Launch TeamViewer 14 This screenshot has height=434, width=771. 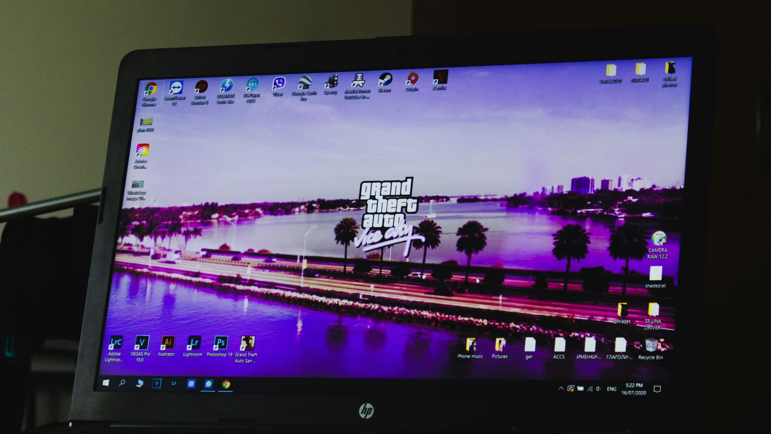tap(177, 86)
